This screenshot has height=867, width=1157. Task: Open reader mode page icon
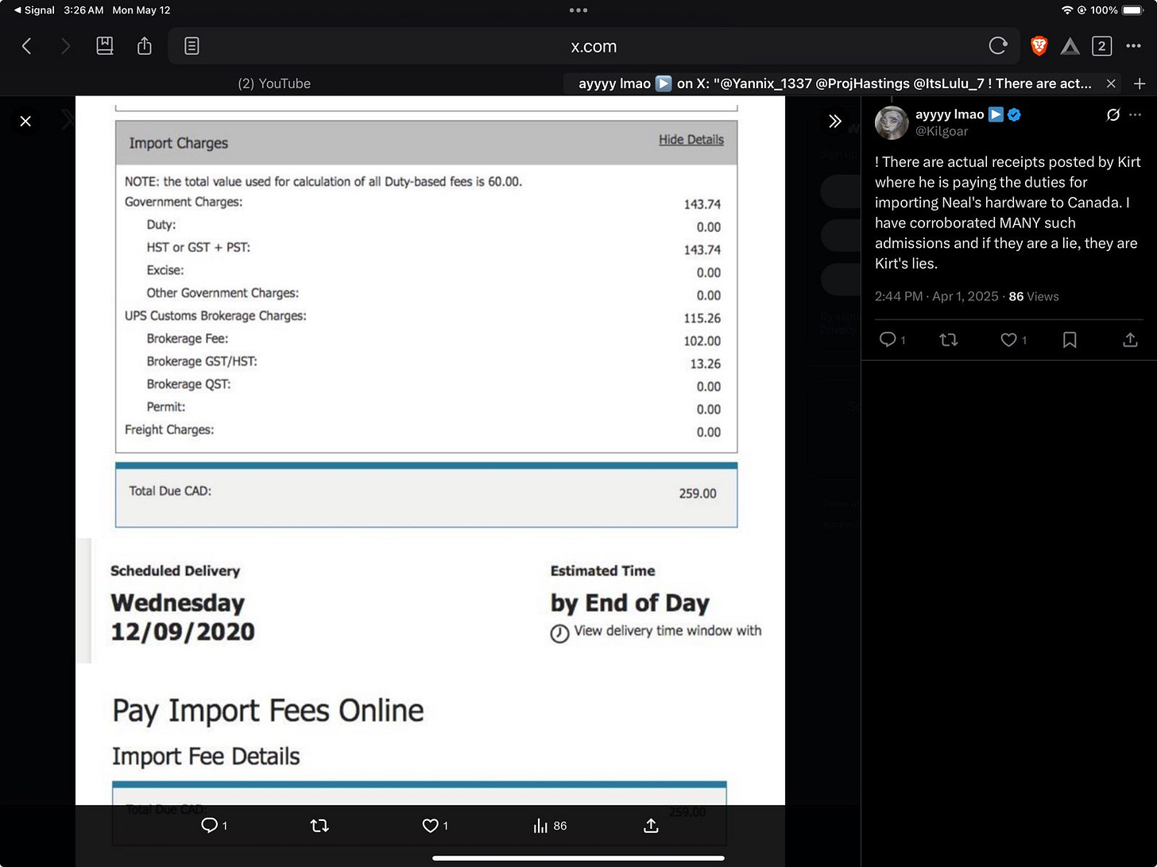192,46
